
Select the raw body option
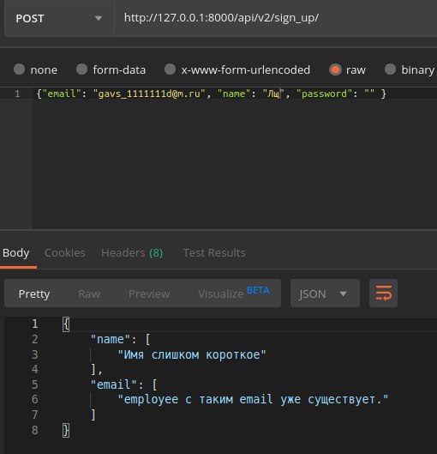click(x=347, y=70)
